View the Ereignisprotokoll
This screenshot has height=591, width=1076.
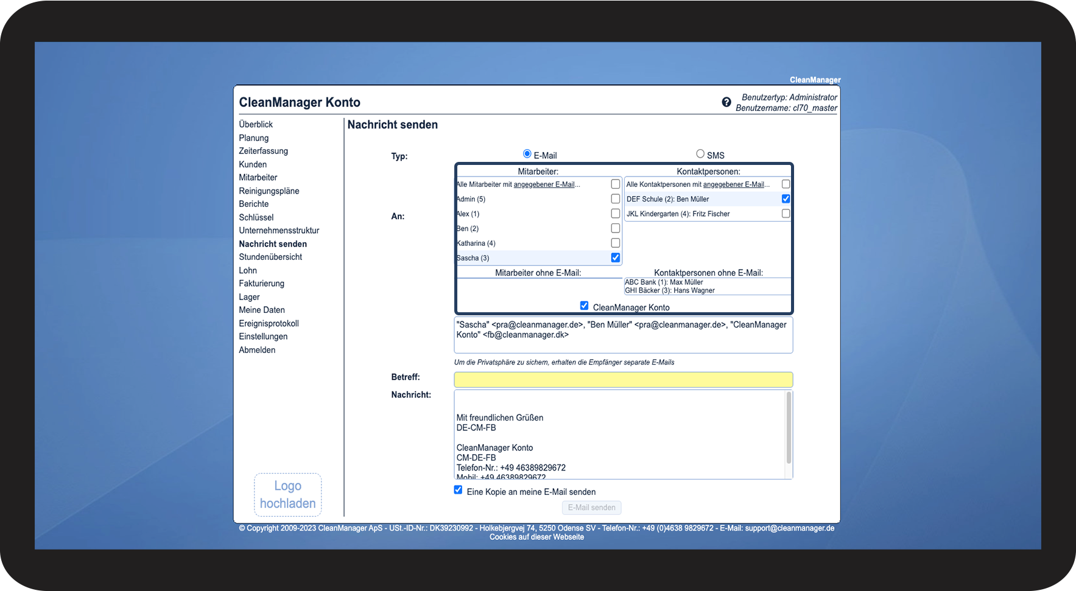(x=269, y=323)
